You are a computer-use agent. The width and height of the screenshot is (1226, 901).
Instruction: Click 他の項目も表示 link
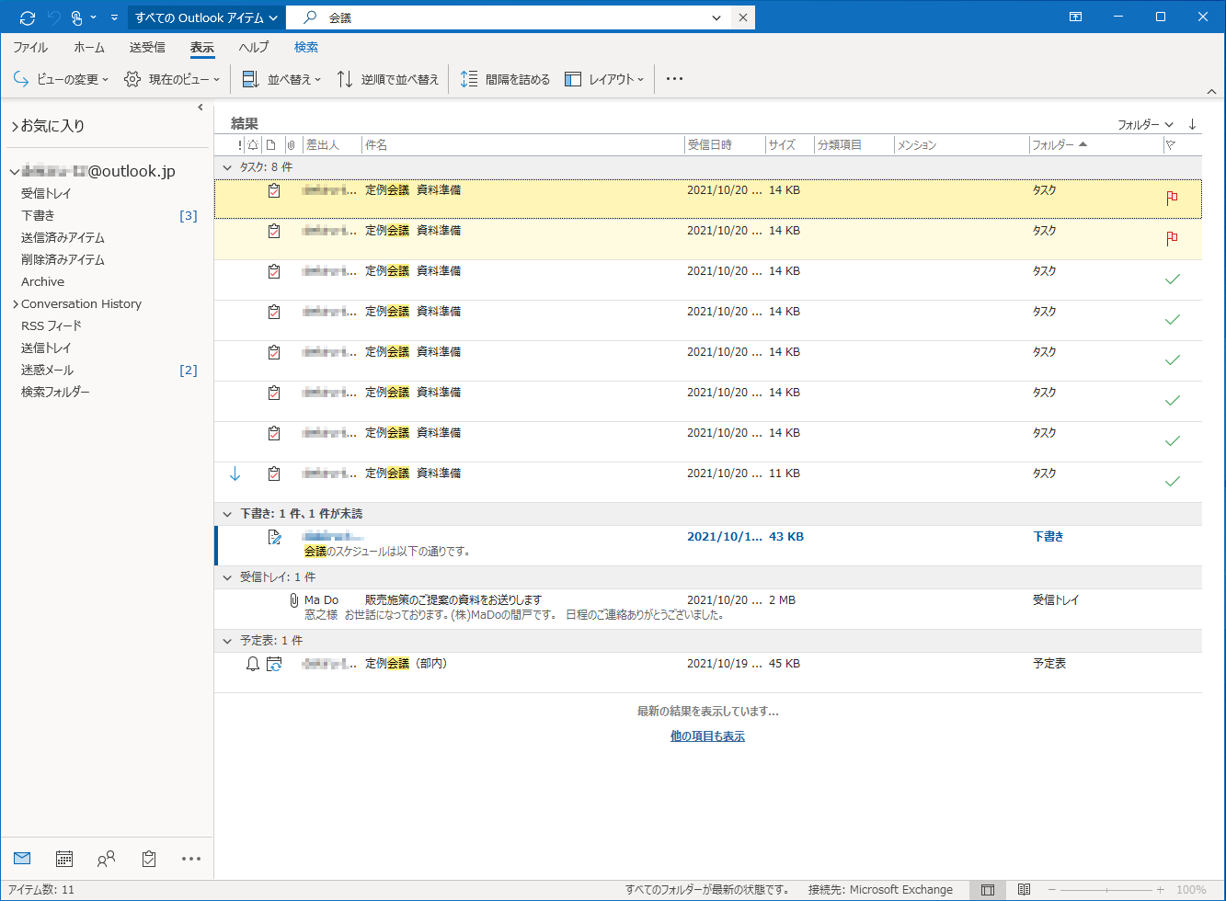(707, 736)
